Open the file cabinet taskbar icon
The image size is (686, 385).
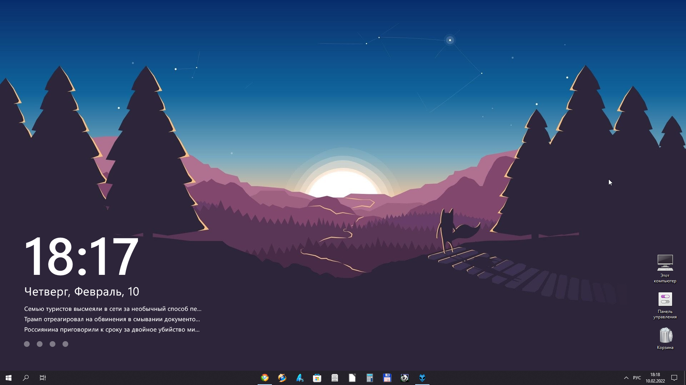pyautogui.click(x=334, y=378)
